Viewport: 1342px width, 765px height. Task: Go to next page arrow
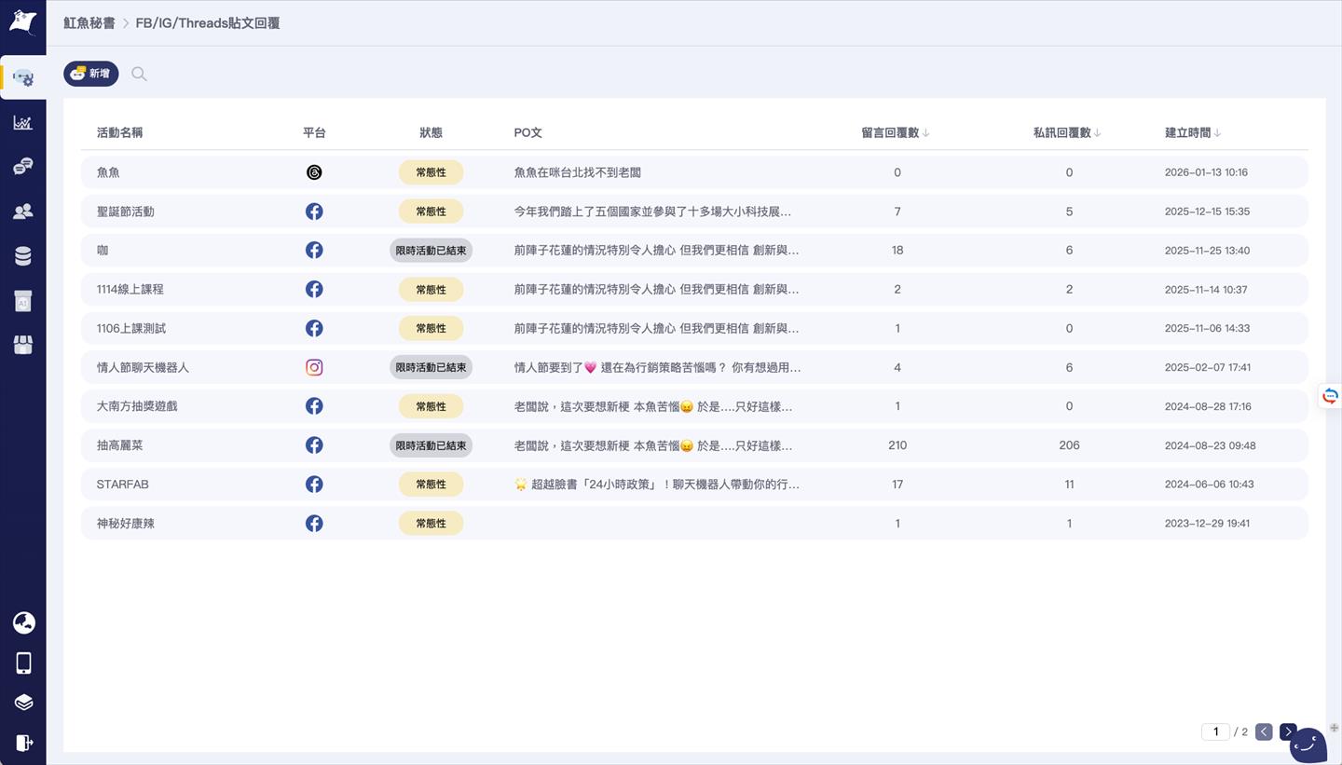(1287, 731)
